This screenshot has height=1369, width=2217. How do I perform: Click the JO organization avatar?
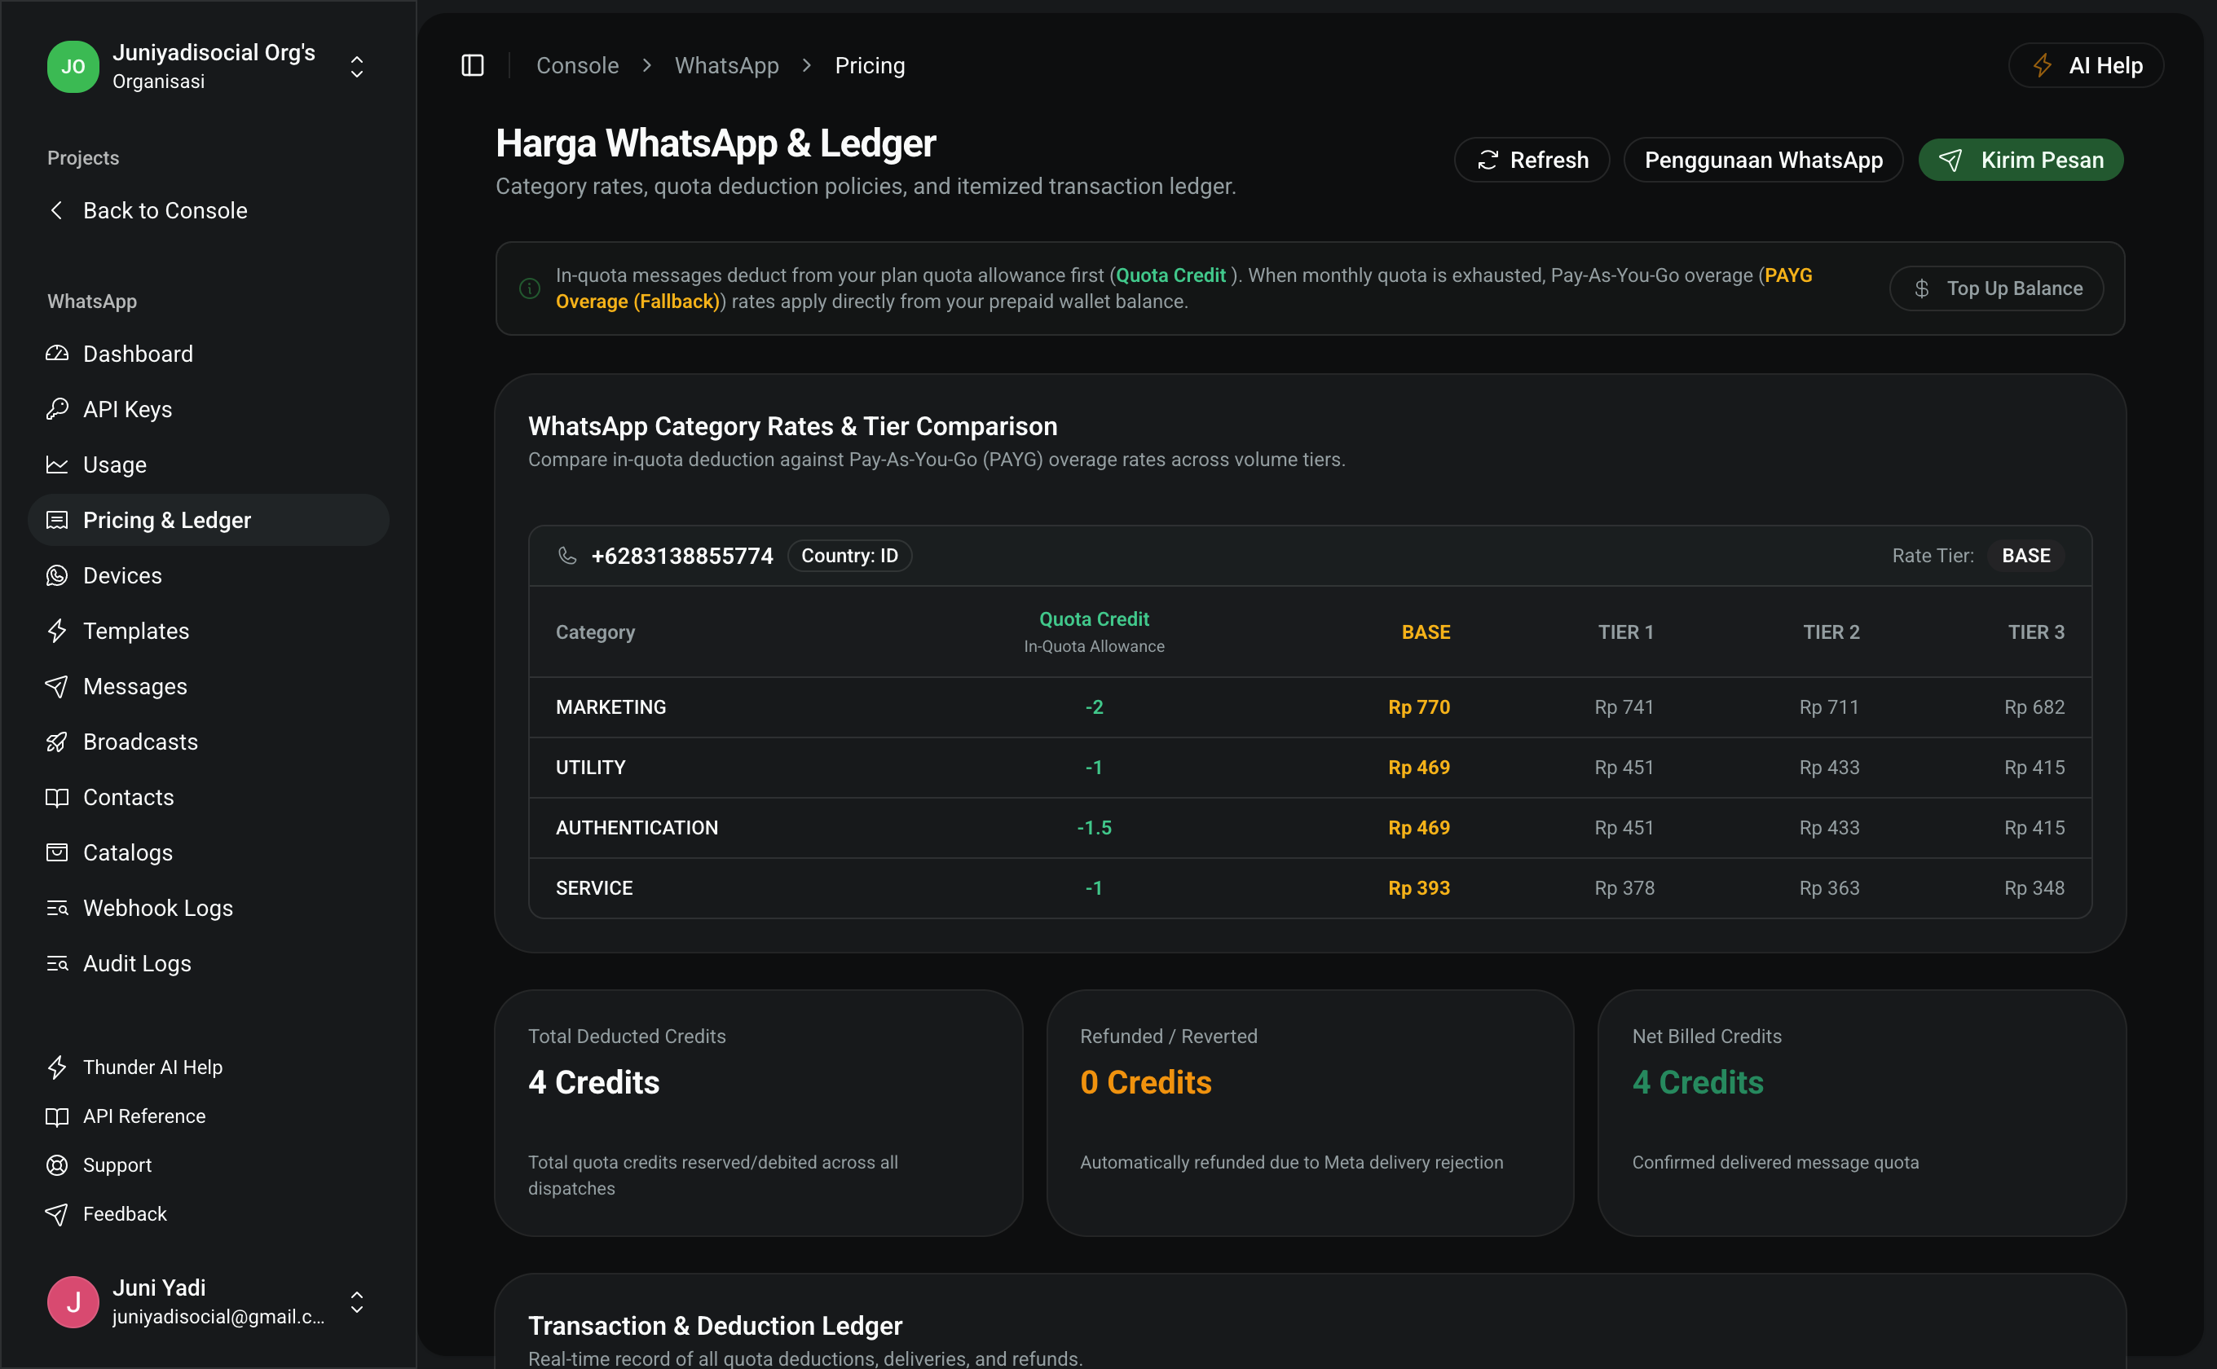point(73,66)
